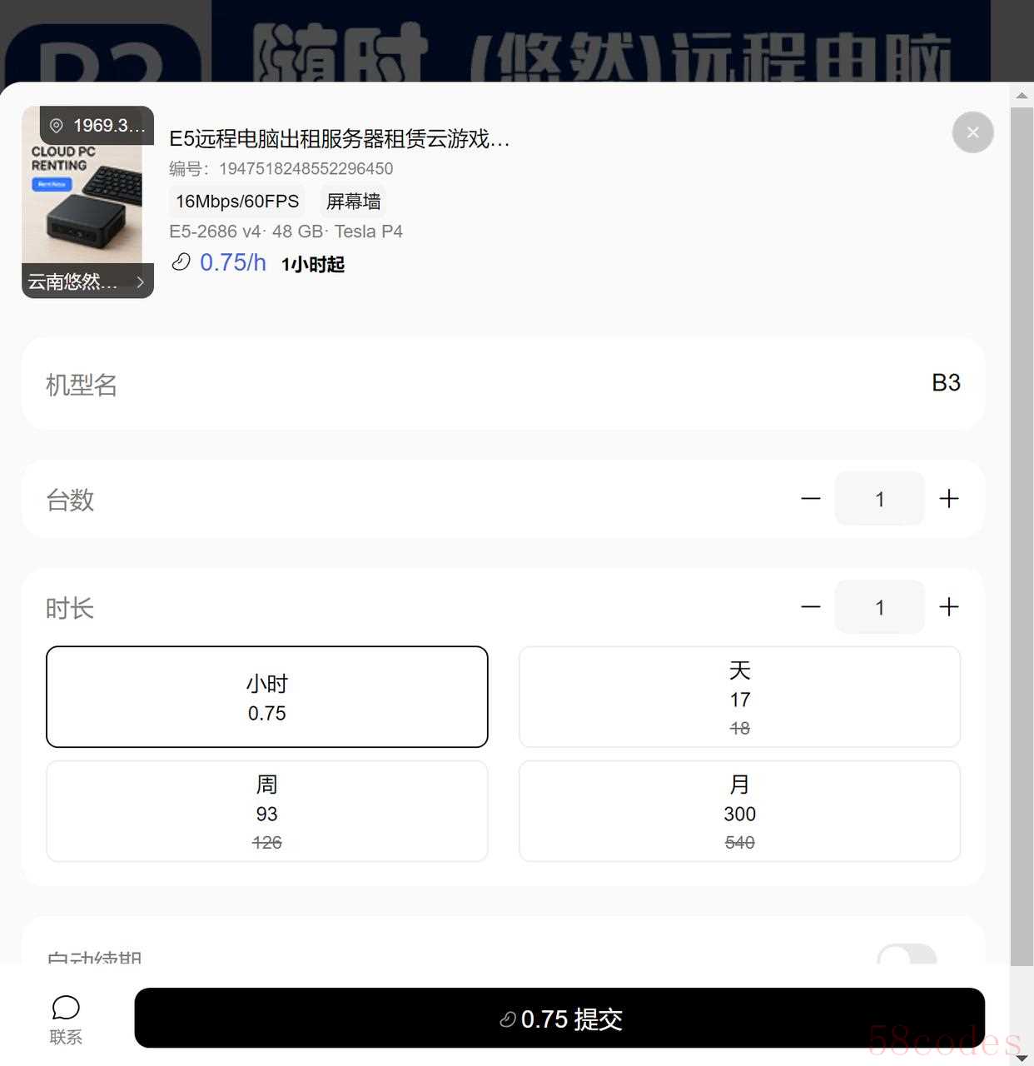Screen dimensions: 1034x1066
Task: Click scrollbar down arrow at bottom right
Action: [1022, 1057]
